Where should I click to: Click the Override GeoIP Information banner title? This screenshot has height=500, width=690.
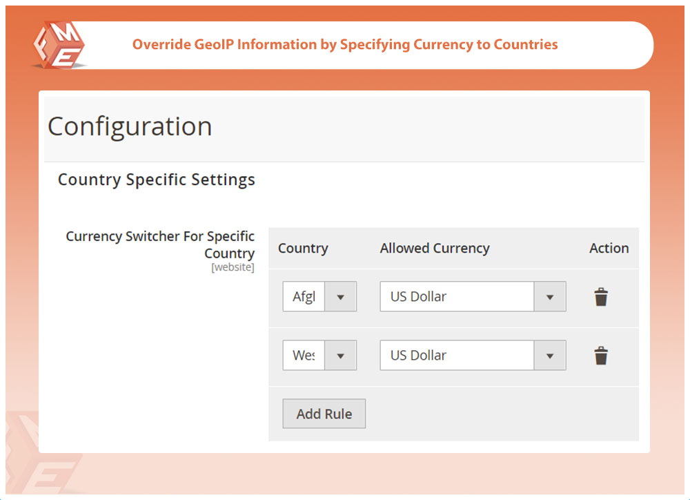[345, 44]
